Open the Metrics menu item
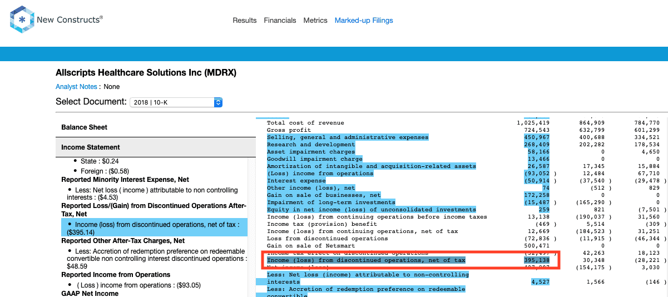Image resolution: width=668 pixels, height=297 pixels. coord(315,21)
